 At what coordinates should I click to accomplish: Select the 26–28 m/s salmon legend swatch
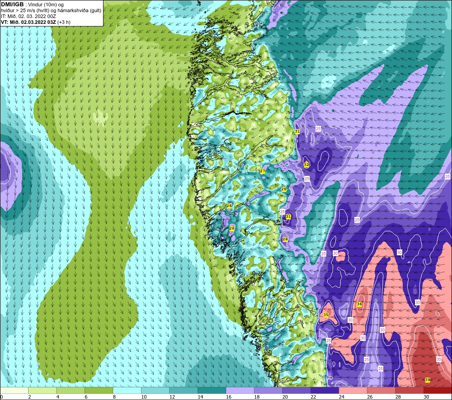click(x=381, y=391)
